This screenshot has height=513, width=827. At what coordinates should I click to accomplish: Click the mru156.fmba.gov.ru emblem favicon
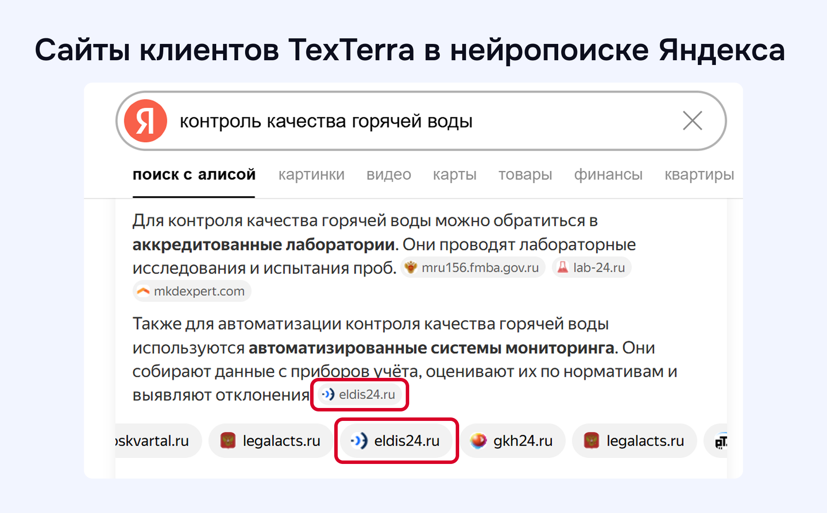(410, 267)
